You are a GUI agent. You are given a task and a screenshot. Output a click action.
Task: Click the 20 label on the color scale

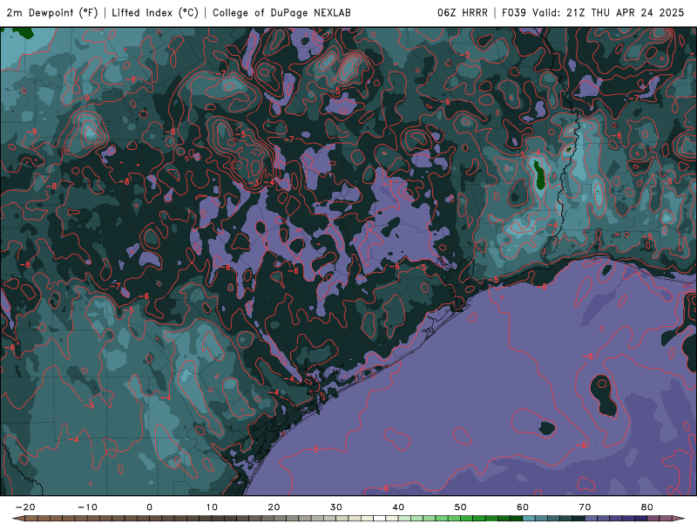[x=274, y=507]
